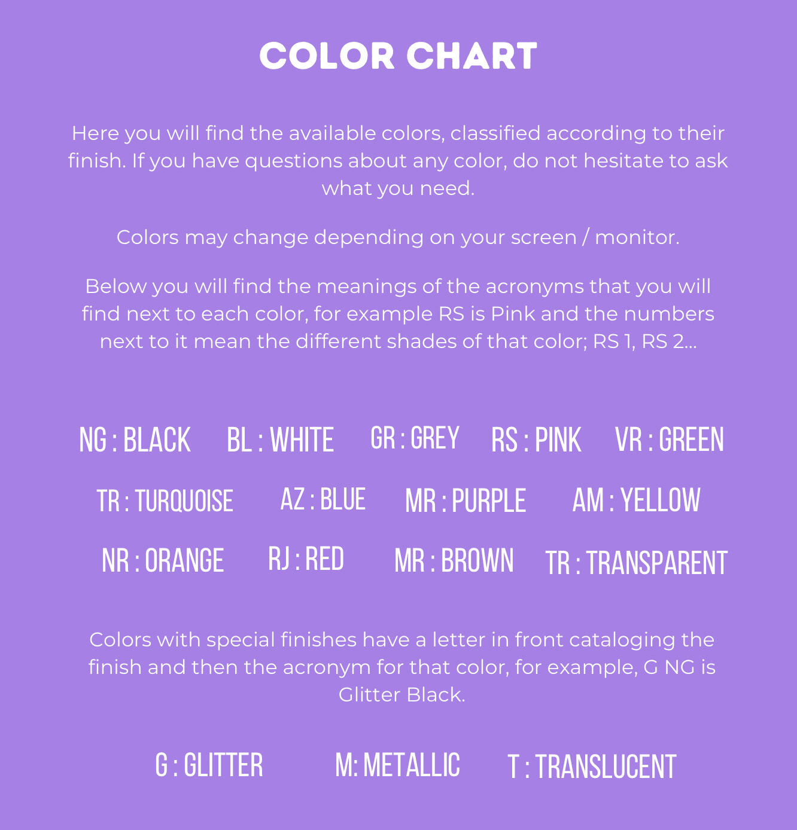
Task: Select the TR : TRANSPARENT label
Action: click(636, 563)
